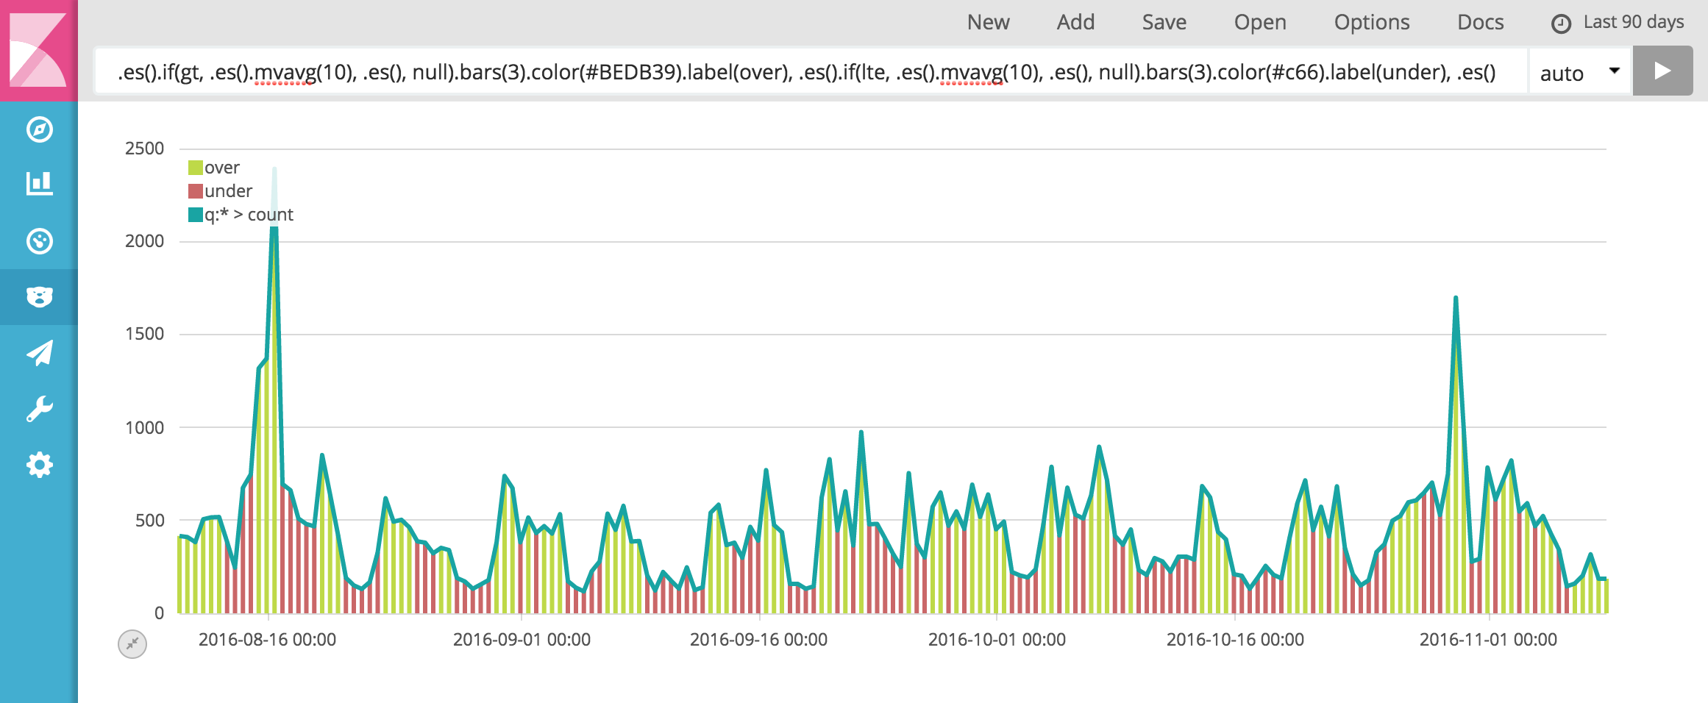
Task: Click Open in the top menu
Action: tap(1260, 22)
